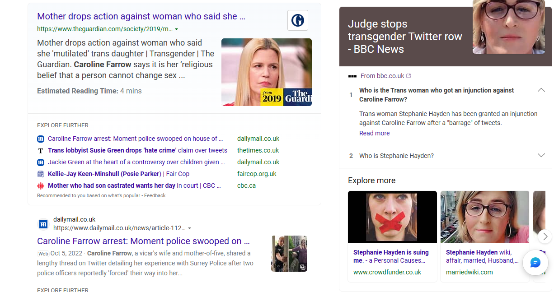The width and height of the screenshot is (554, 292).
Task: Click the Fair Cop favicon beside Kellie-Jay link
Action: (x=41, y=174)
